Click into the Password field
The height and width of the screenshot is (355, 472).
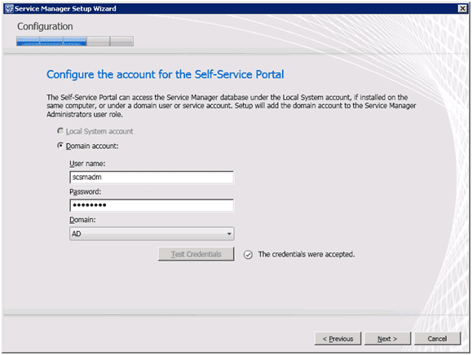tap(152, 205)
